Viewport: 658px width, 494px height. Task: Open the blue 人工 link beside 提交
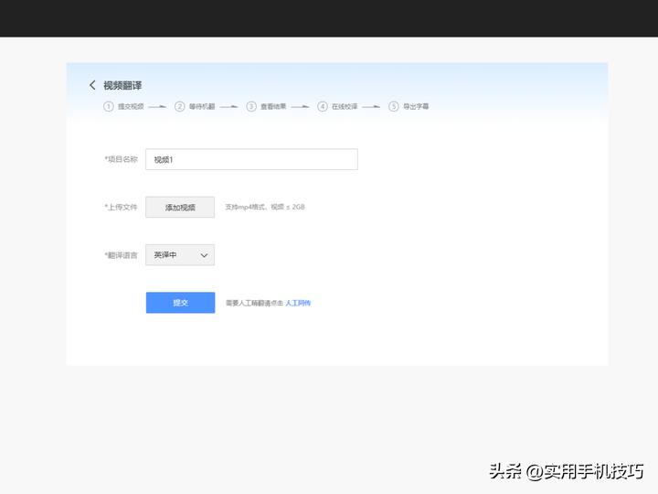[x=298, y=303]
